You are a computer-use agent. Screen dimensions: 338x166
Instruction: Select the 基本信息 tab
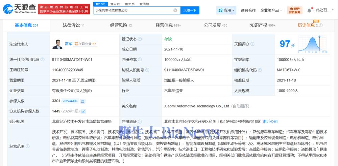click(x=26, y=25)
